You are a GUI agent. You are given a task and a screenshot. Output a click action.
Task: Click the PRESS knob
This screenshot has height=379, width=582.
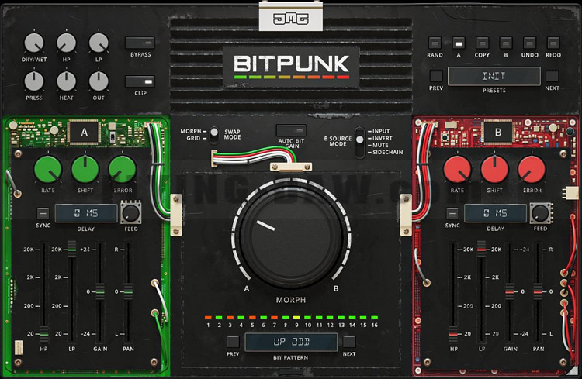pos(34,81)
